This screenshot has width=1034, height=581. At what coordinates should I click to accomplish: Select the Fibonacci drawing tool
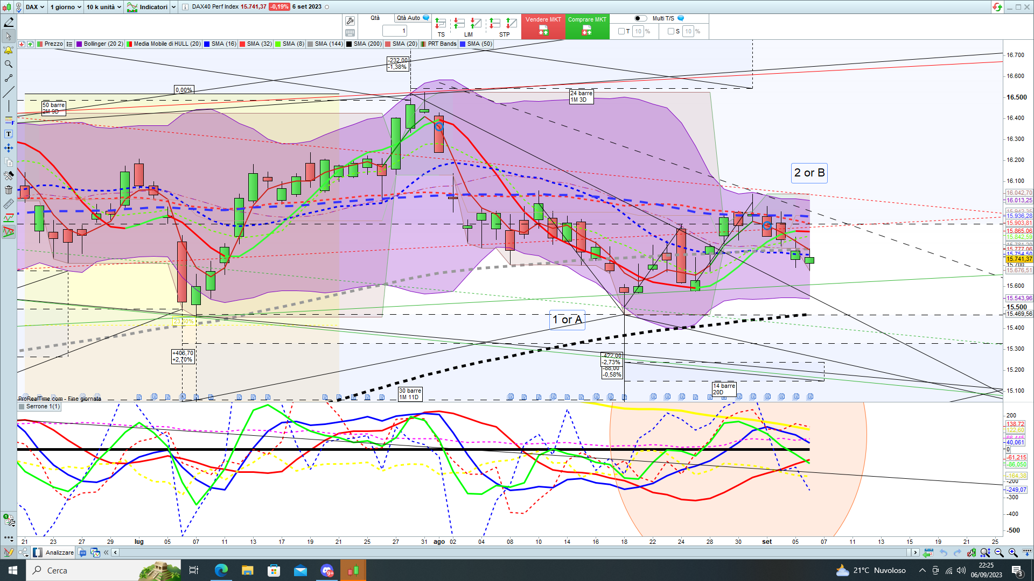click(9, 121)
